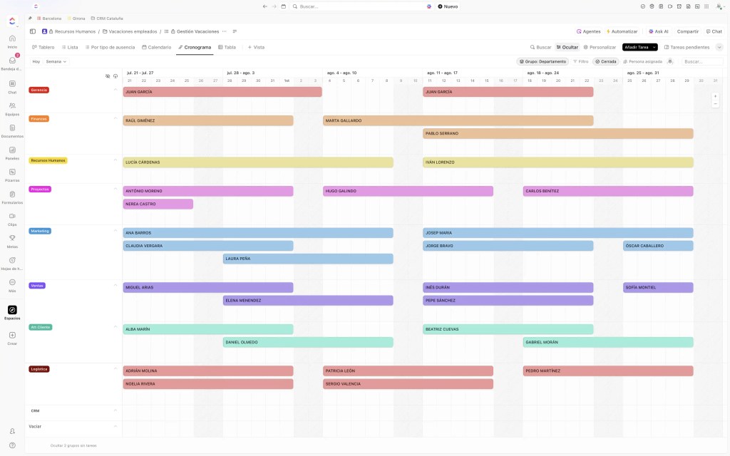Collapse the Finanzas group
The image size is (730, 456).
[x=115, y=118]
